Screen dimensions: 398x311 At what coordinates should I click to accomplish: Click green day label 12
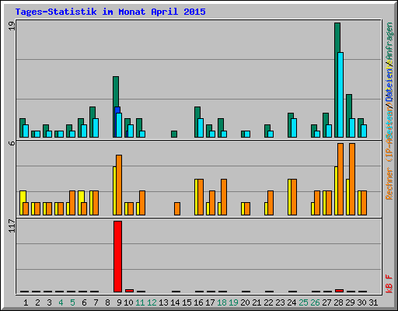click(x=152, y=302)
